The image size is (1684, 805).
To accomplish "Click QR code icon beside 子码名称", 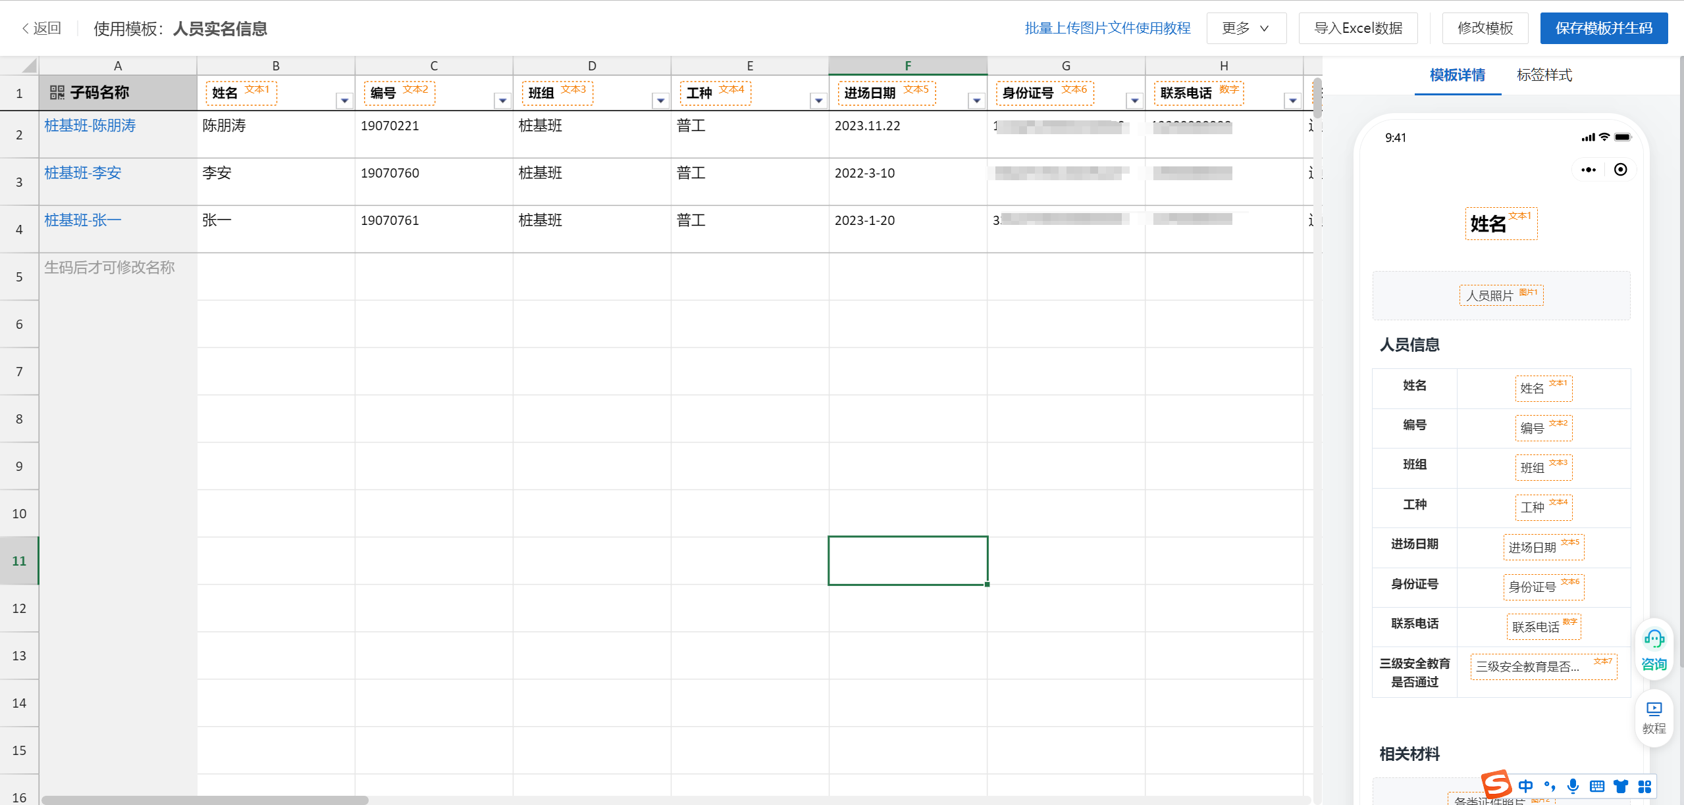I will click(57, 93).
